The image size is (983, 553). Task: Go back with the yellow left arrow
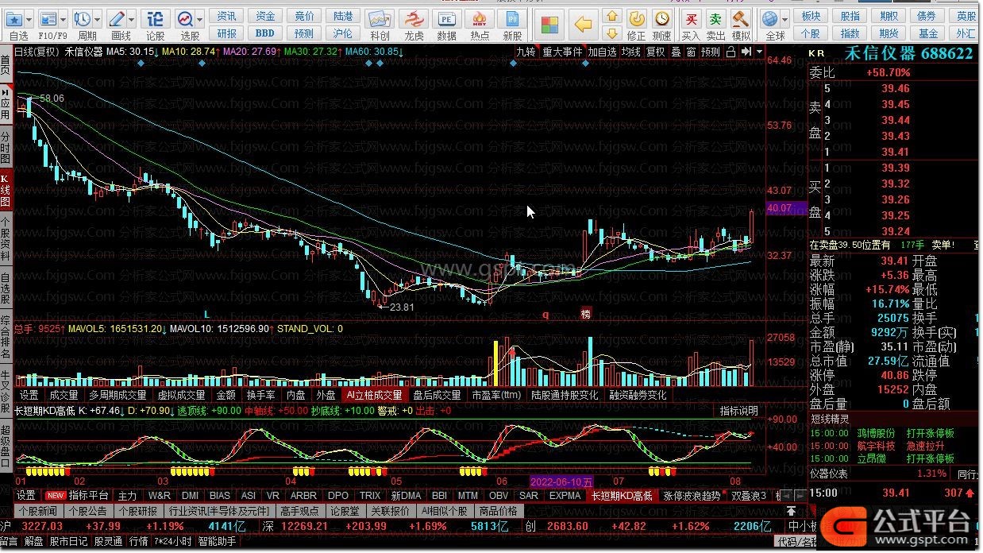click(x=584, y=25)
